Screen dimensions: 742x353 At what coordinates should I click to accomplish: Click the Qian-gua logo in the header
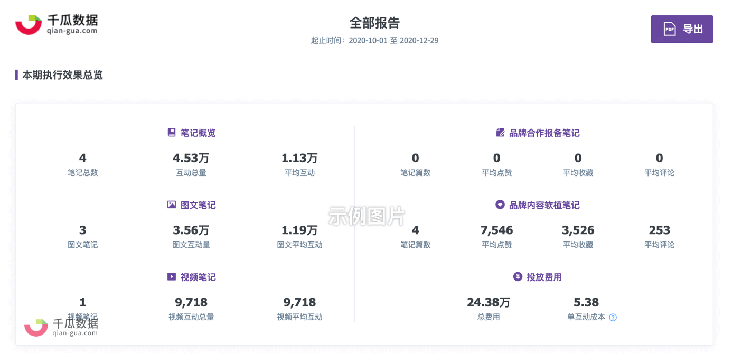[x=57, y=24]
